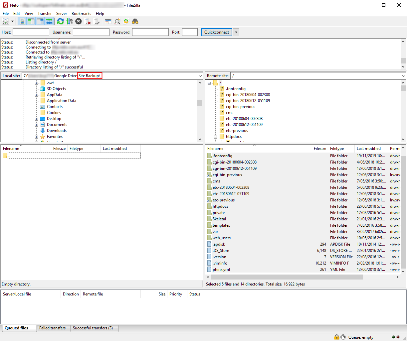The width and height of the screenshot is (407, 341).
Task: Reconnect to the last used server
Action: [x=97, y=21]
